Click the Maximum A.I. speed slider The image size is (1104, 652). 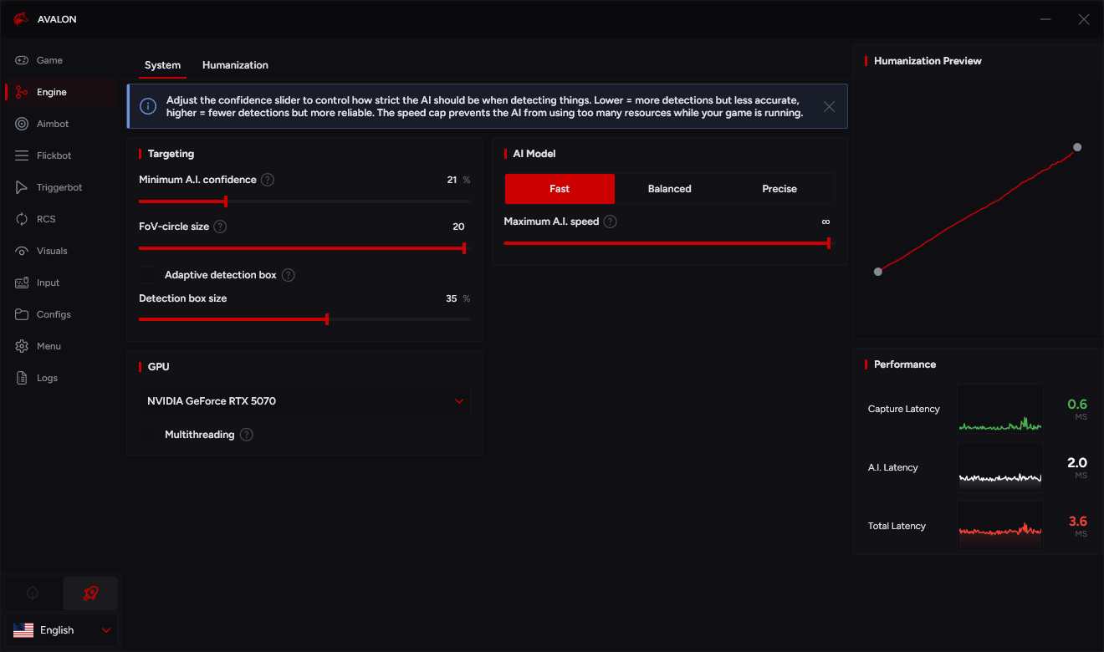669,243
